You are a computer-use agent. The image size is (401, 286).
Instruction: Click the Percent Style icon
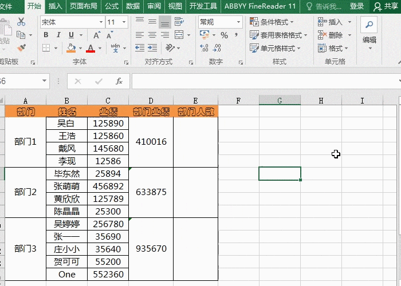pos(224,35)
